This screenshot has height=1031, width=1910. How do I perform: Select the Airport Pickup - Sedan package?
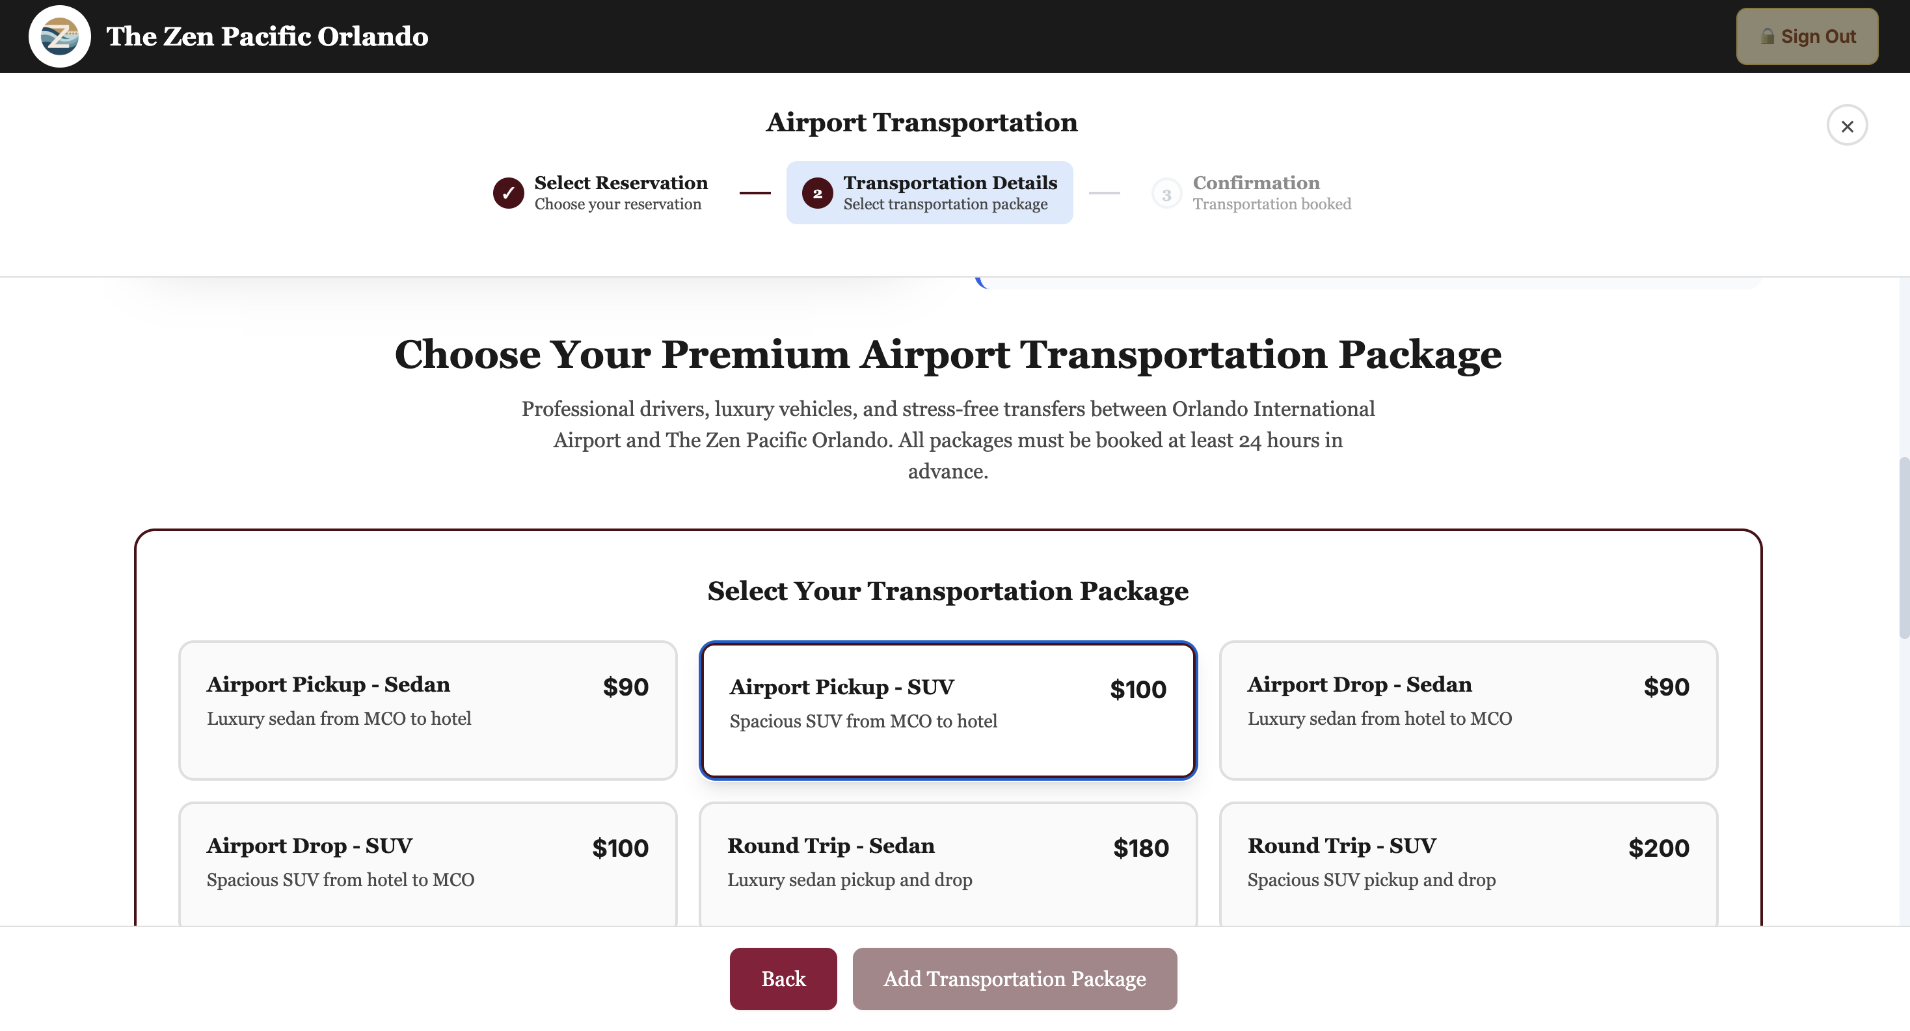[x=428, y=710]
